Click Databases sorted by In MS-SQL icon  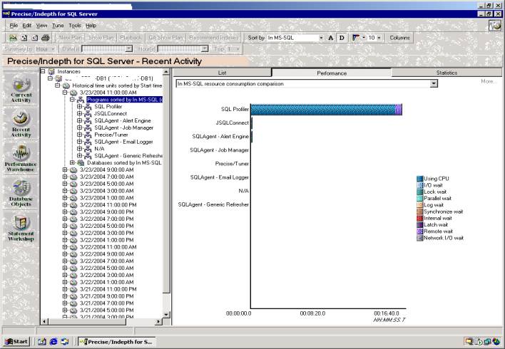81,163
